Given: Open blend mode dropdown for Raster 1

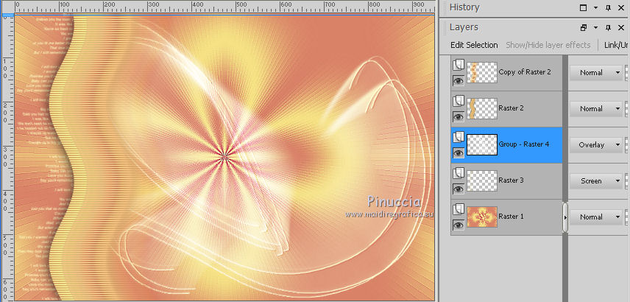Looking at the screenshot, I should click(596, 217).
